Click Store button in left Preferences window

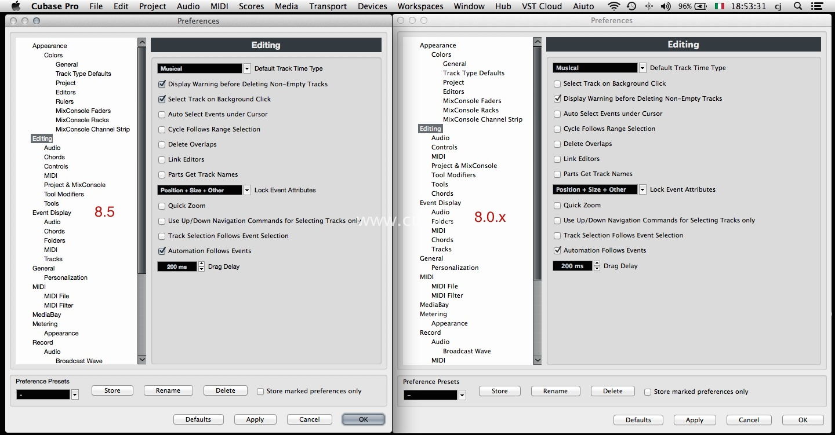(112, 390)
